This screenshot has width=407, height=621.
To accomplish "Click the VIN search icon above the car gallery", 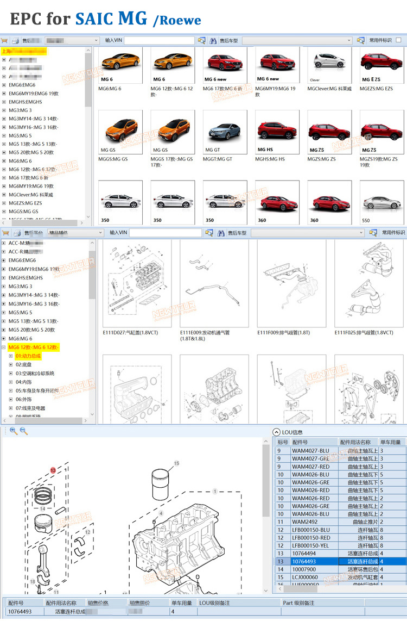I will [x=201, y=41].
